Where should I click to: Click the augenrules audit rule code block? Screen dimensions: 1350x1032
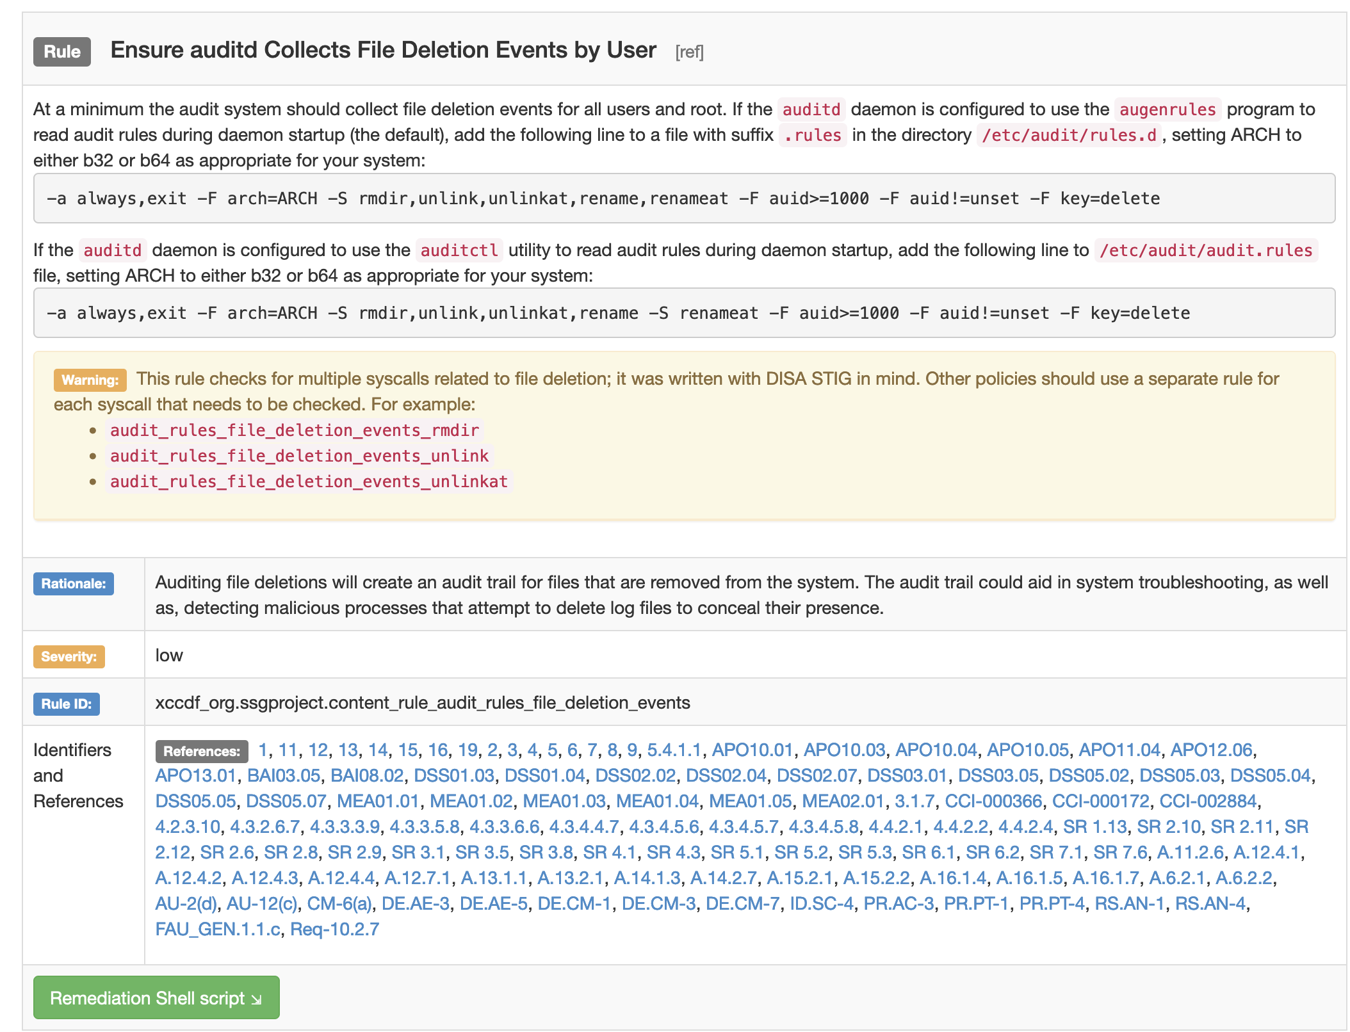(684, 198)
